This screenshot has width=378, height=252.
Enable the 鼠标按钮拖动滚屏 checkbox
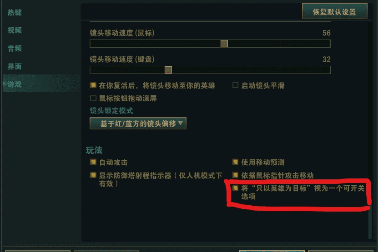(x=93, y=98)
